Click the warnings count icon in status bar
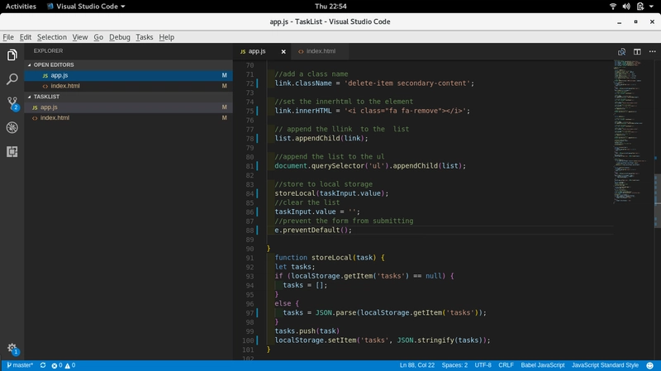 (68, 365)
